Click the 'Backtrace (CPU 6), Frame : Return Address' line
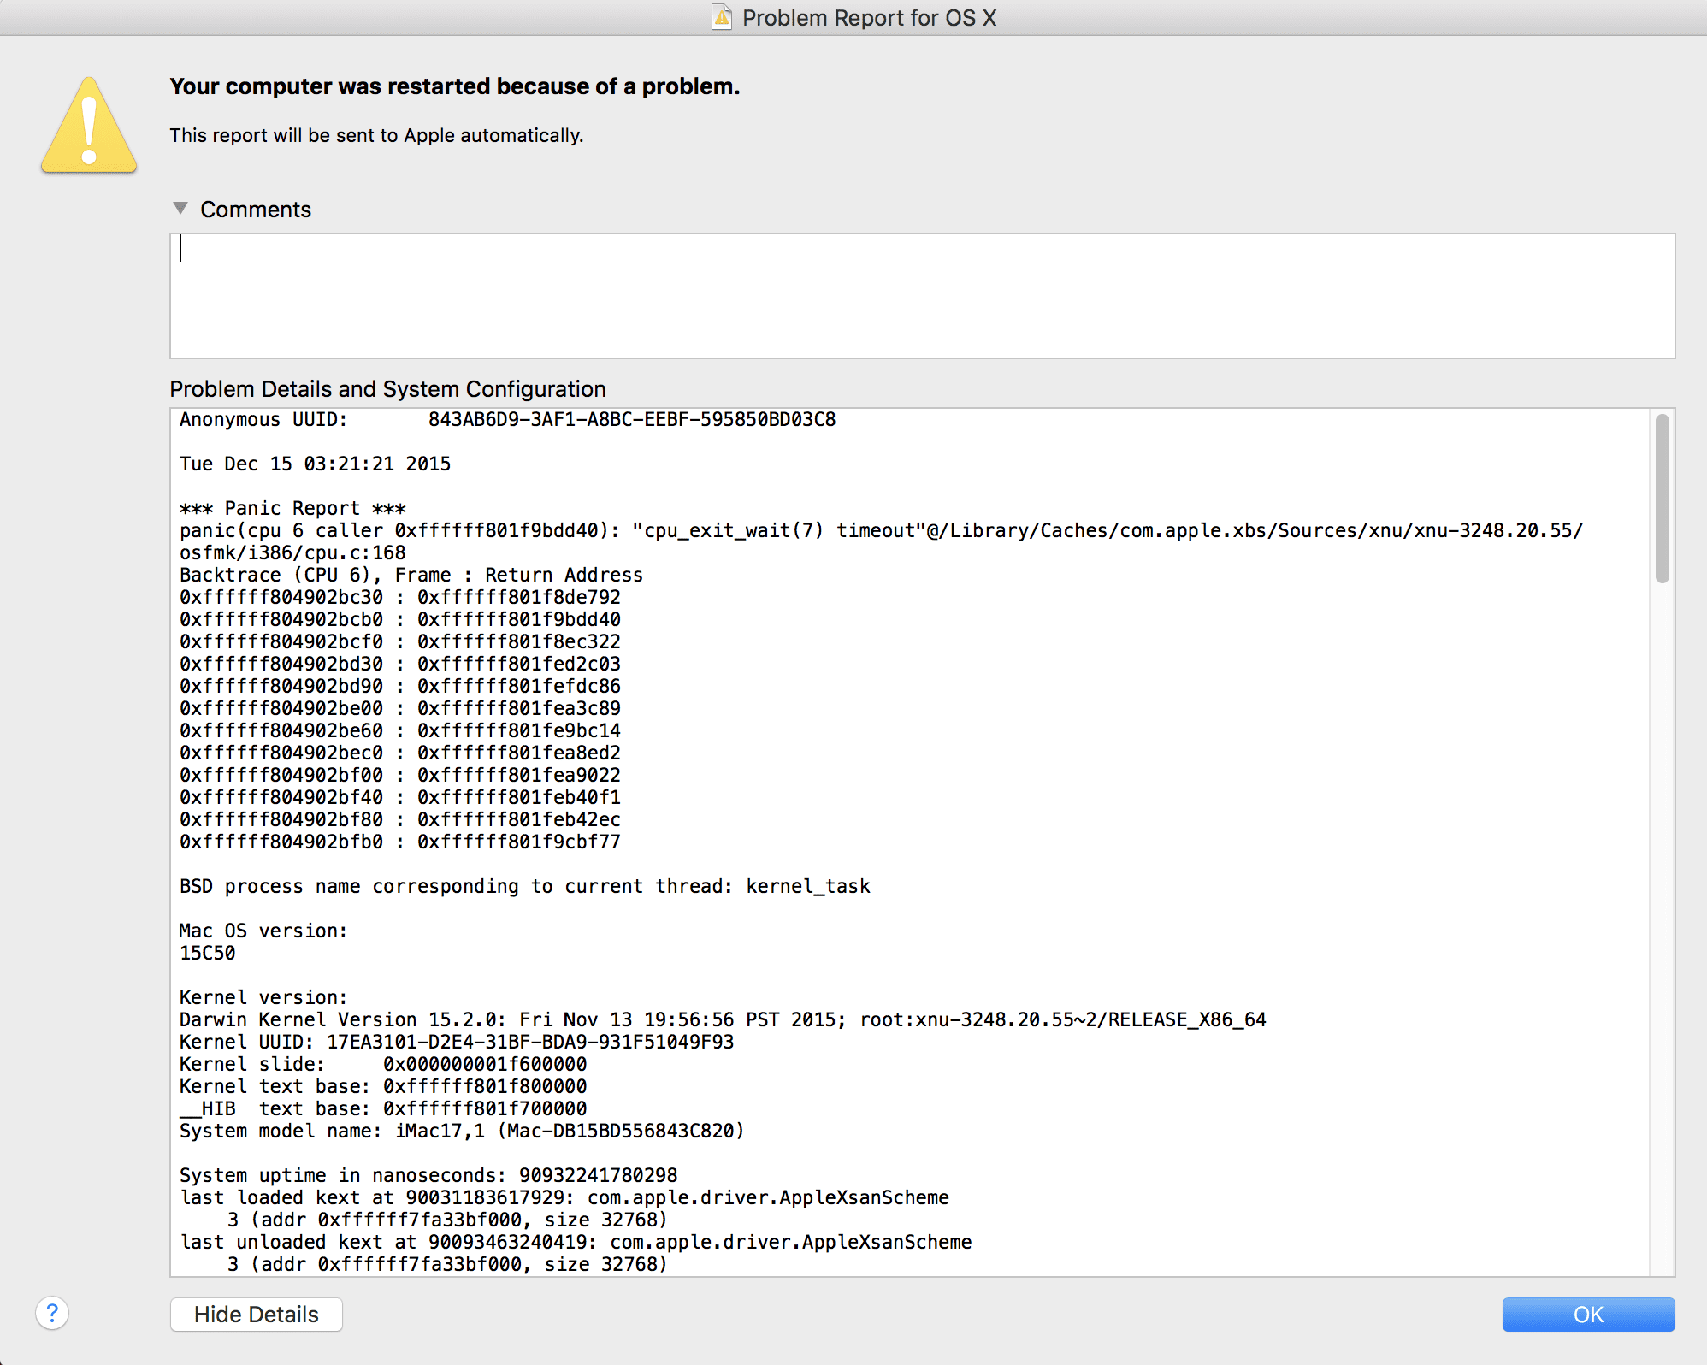The width and height of the screenshot is (1707, 1365). (411, 575)
